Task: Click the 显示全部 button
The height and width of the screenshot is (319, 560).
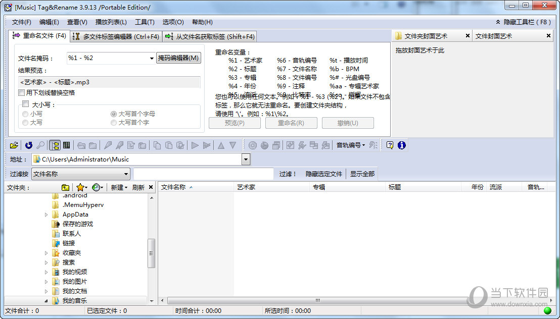Action: (x=362, y=174)
